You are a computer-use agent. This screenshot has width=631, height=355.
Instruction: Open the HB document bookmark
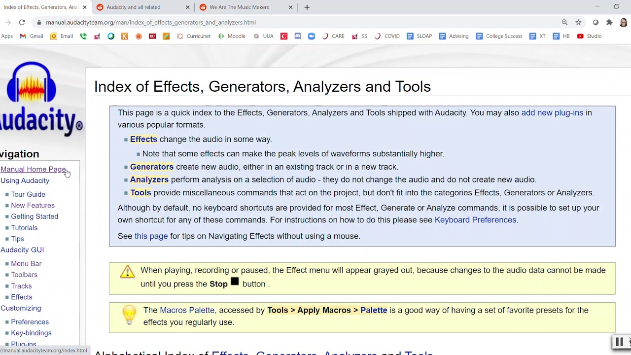pyautogui.click(x=561, y=36)
